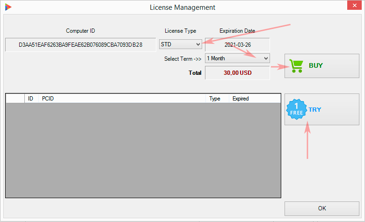
Task: Click the ID column header
Action: pos(31,99)
